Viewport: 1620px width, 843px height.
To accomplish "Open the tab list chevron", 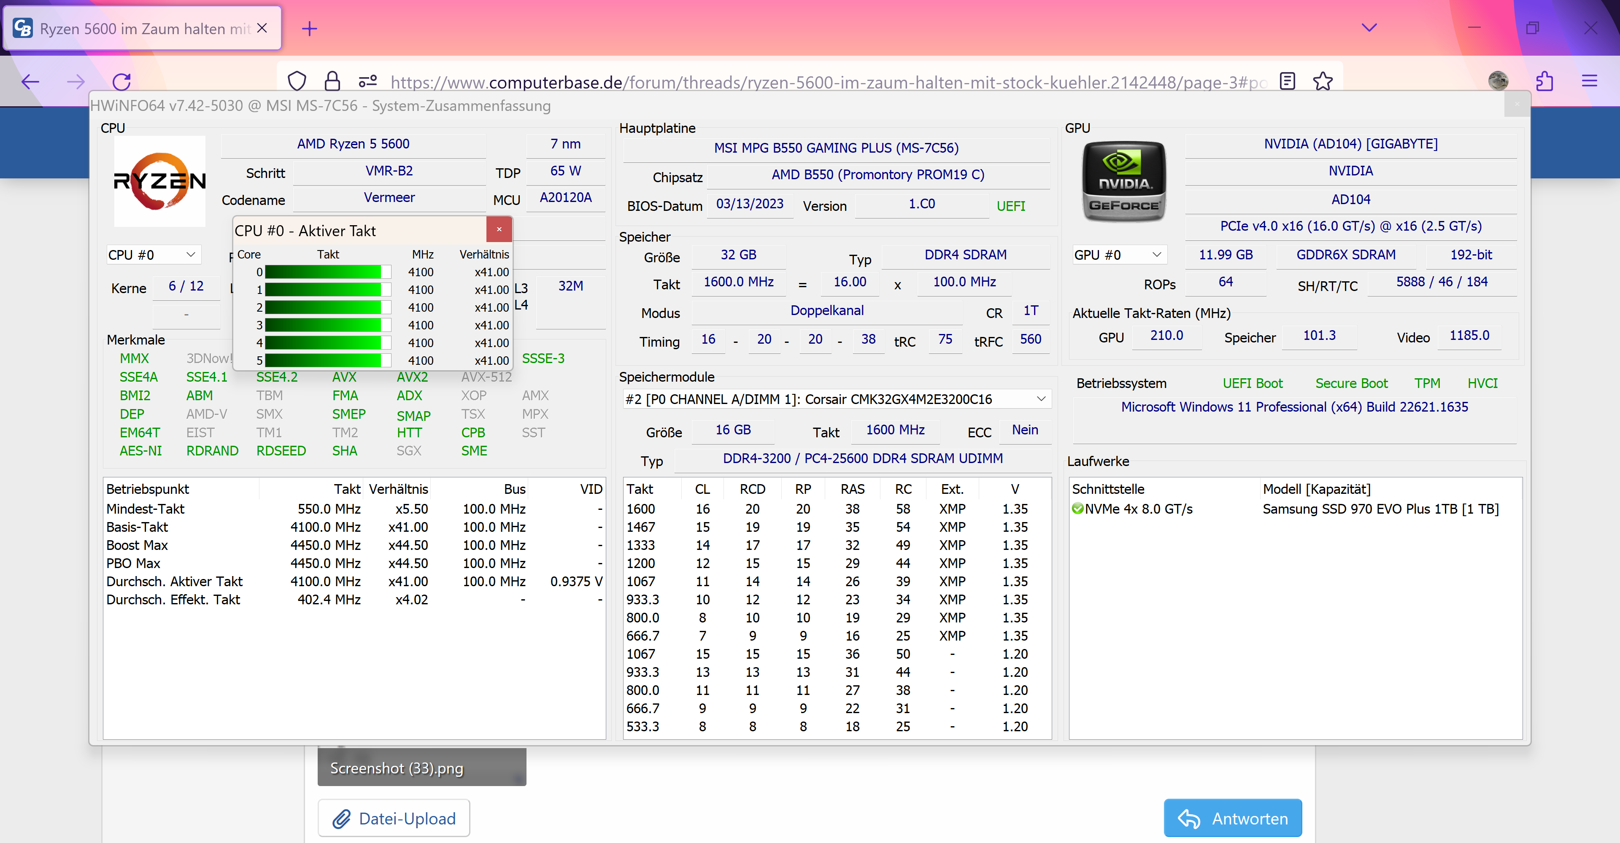I will click(1370, 28).
